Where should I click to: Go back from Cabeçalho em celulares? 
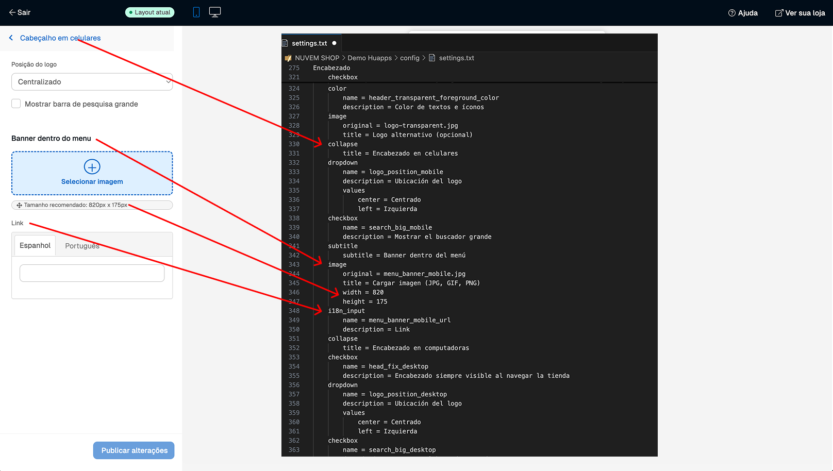pos(11,38)
